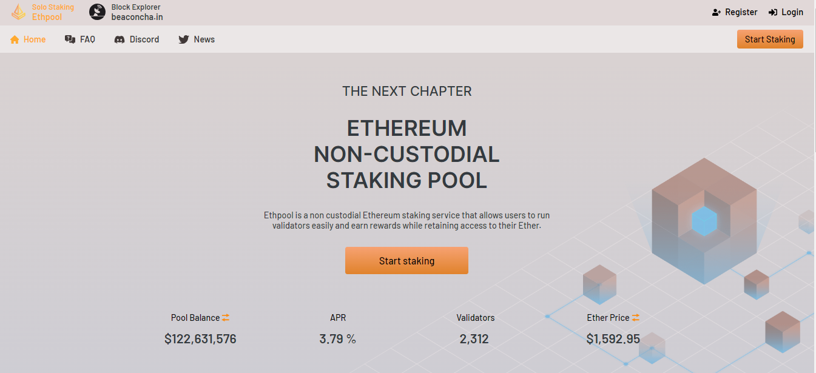Click the Home house icon
This screenshot has height=373, width=816.
[15, 39]
